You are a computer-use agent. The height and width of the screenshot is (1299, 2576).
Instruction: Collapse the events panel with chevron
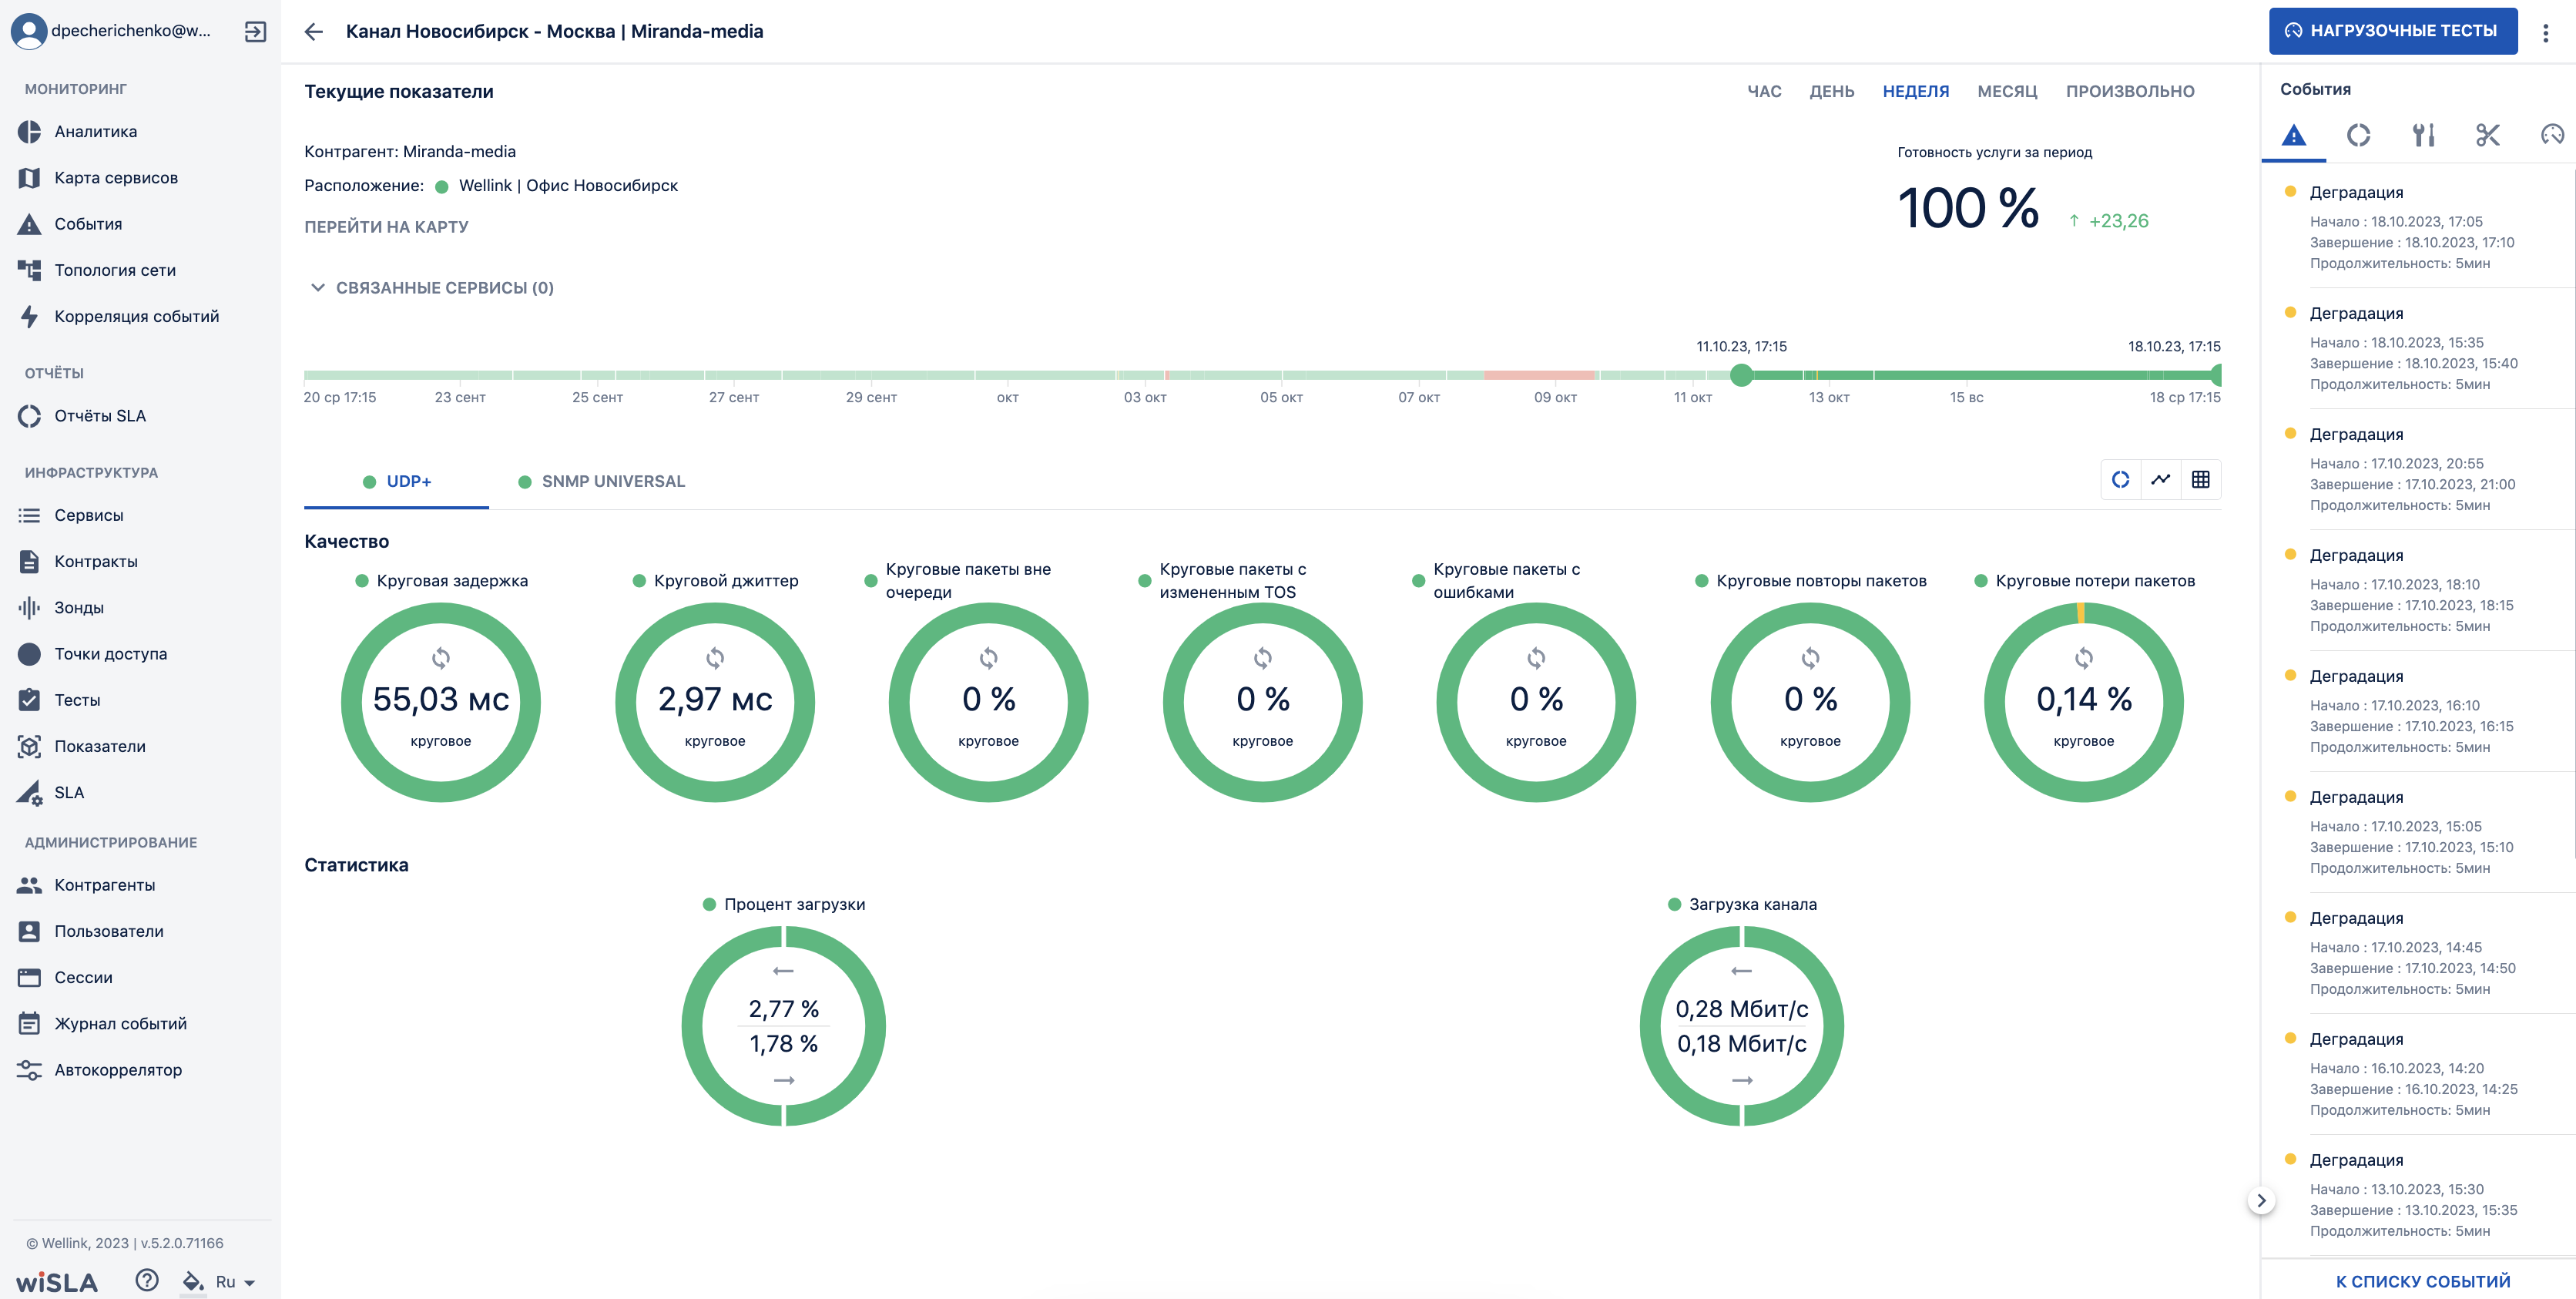2261,1200
